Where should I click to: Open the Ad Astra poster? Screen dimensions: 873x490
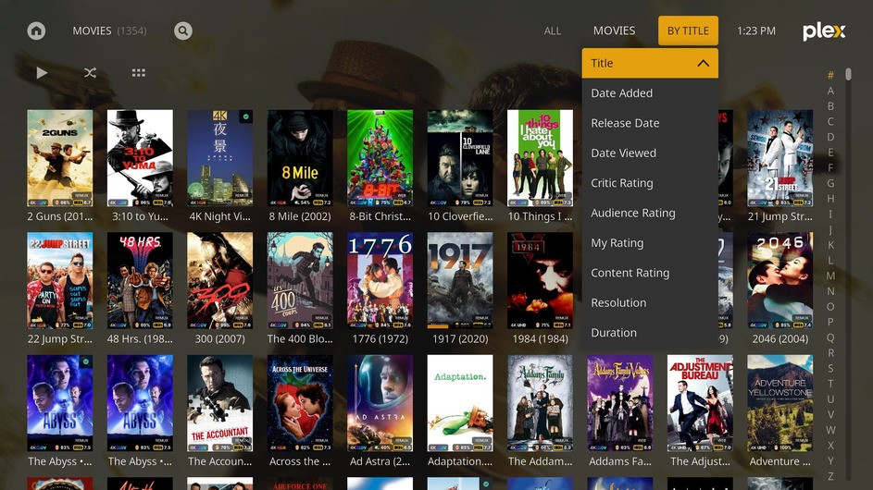(380, 403)
